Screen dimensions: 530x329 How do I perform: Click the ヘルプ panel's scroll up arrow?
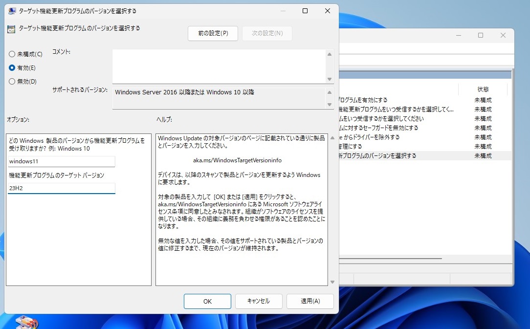(x=332, y=138)
